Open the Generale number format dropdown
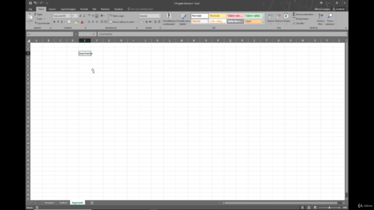 tap(160, 16)
